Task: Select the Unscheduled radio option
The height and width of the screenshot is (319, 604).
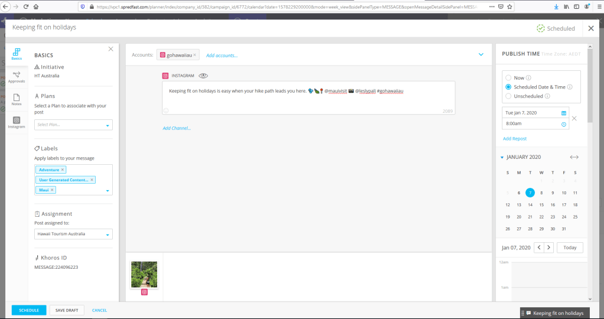Action: click(x=508, y=96)
